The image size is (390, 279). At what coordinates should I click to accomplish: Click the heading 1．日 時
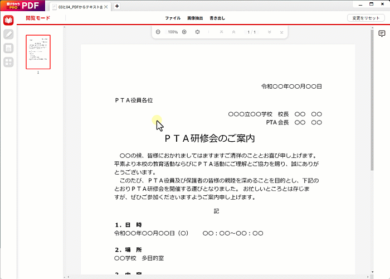pyautogui.click(x=128, y=225)
